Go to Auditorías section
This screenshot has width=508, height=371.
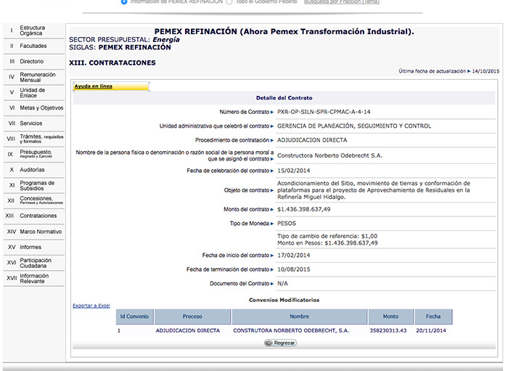point(33,169)
